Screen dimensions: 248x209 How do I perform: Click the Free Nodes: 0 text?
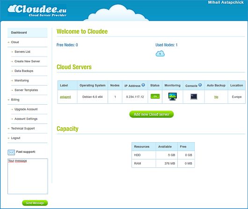67,45
